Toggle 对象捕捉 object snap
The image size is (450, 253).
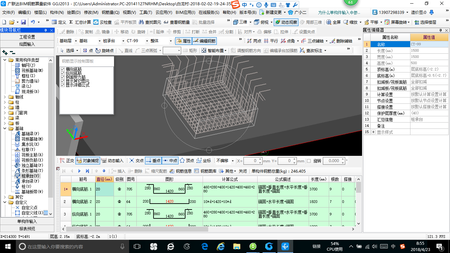tap(88, 161)
